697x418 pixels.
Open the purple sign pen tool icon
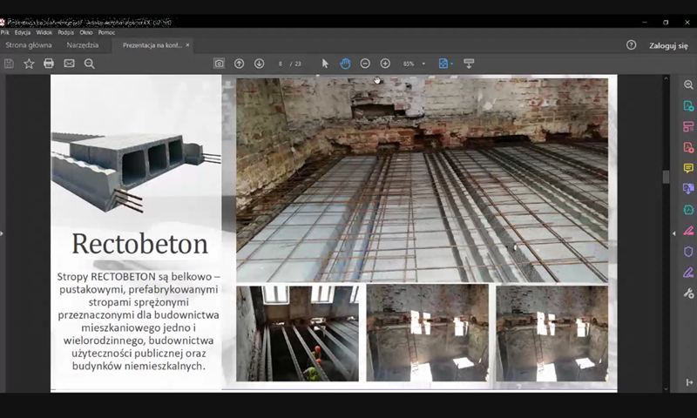pyautogui.click(x=688, y=273)
